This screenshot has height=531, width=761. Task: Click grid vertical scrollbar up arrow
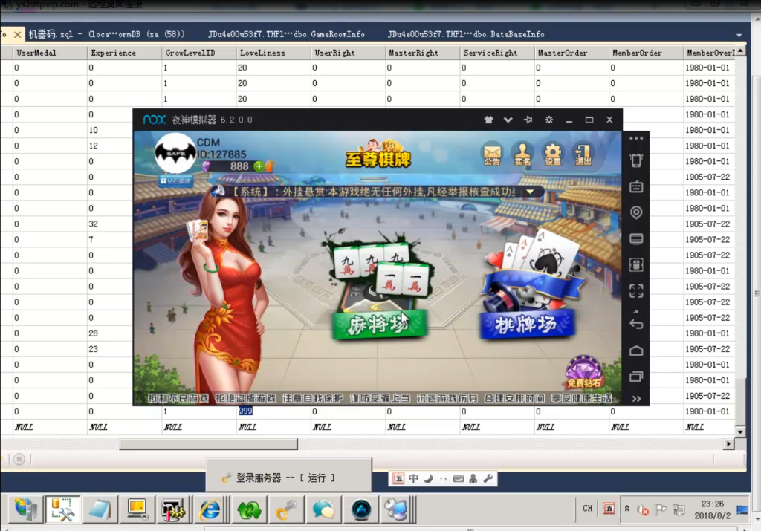click(740, 51)
